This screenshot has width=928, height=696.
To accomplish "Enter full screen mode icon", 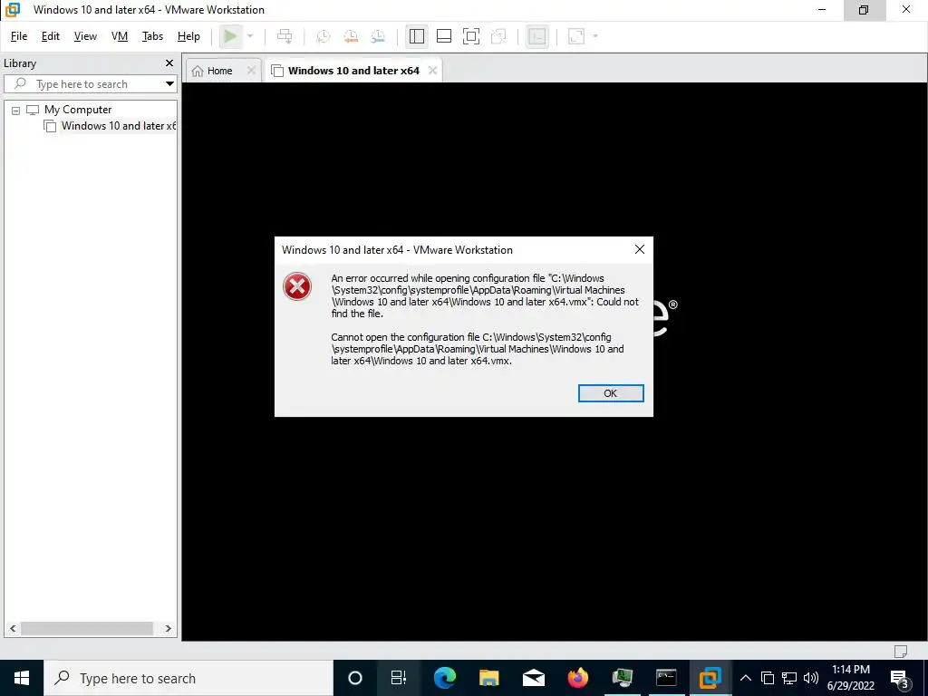I will 471,36.
